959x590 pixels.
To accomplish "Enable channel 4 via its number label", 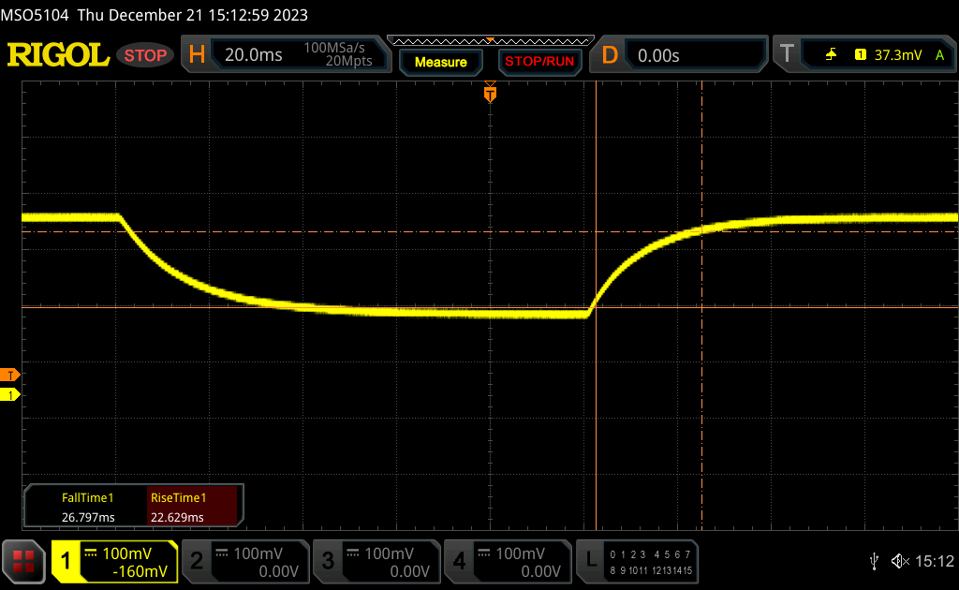I will tap(459, 561).
